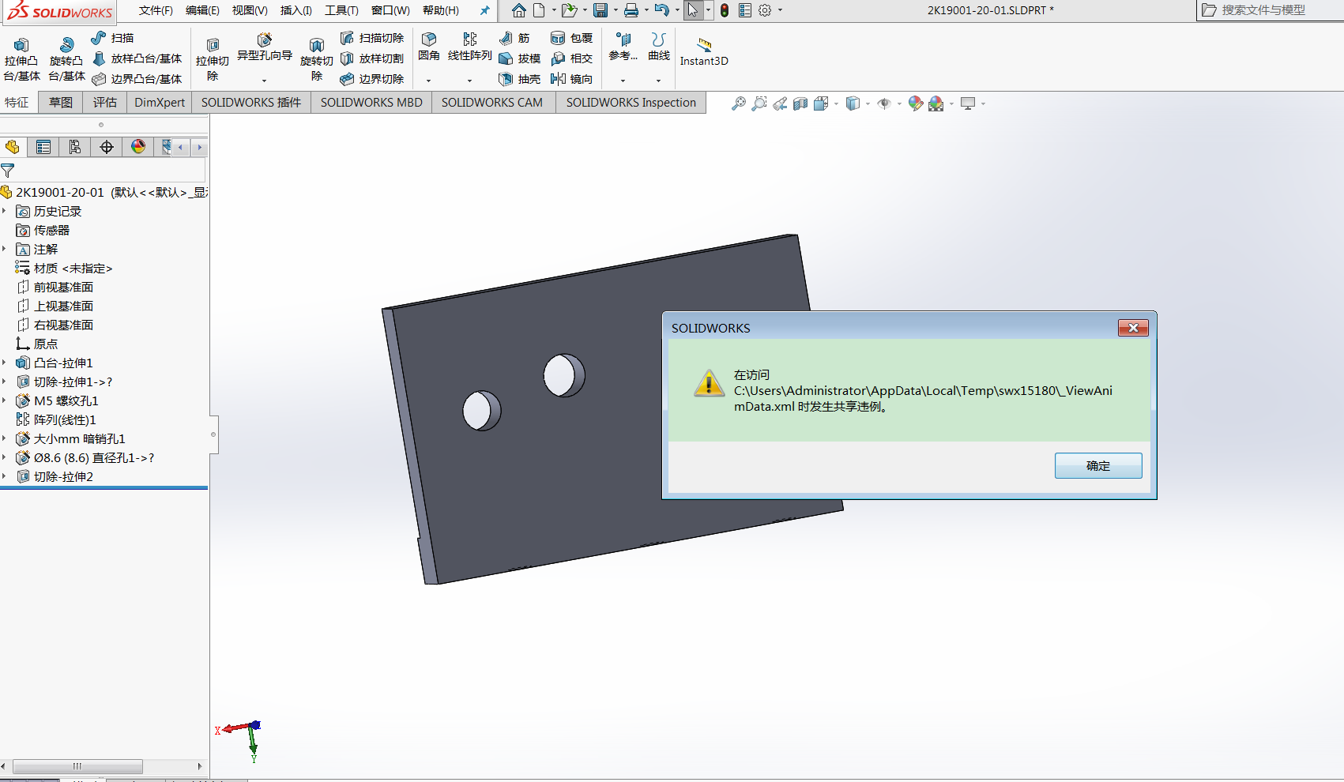The image size is (1344, 782).
Task: Open the 工具(T) menu
Action: pyautogui.click(x=341, y=10)
